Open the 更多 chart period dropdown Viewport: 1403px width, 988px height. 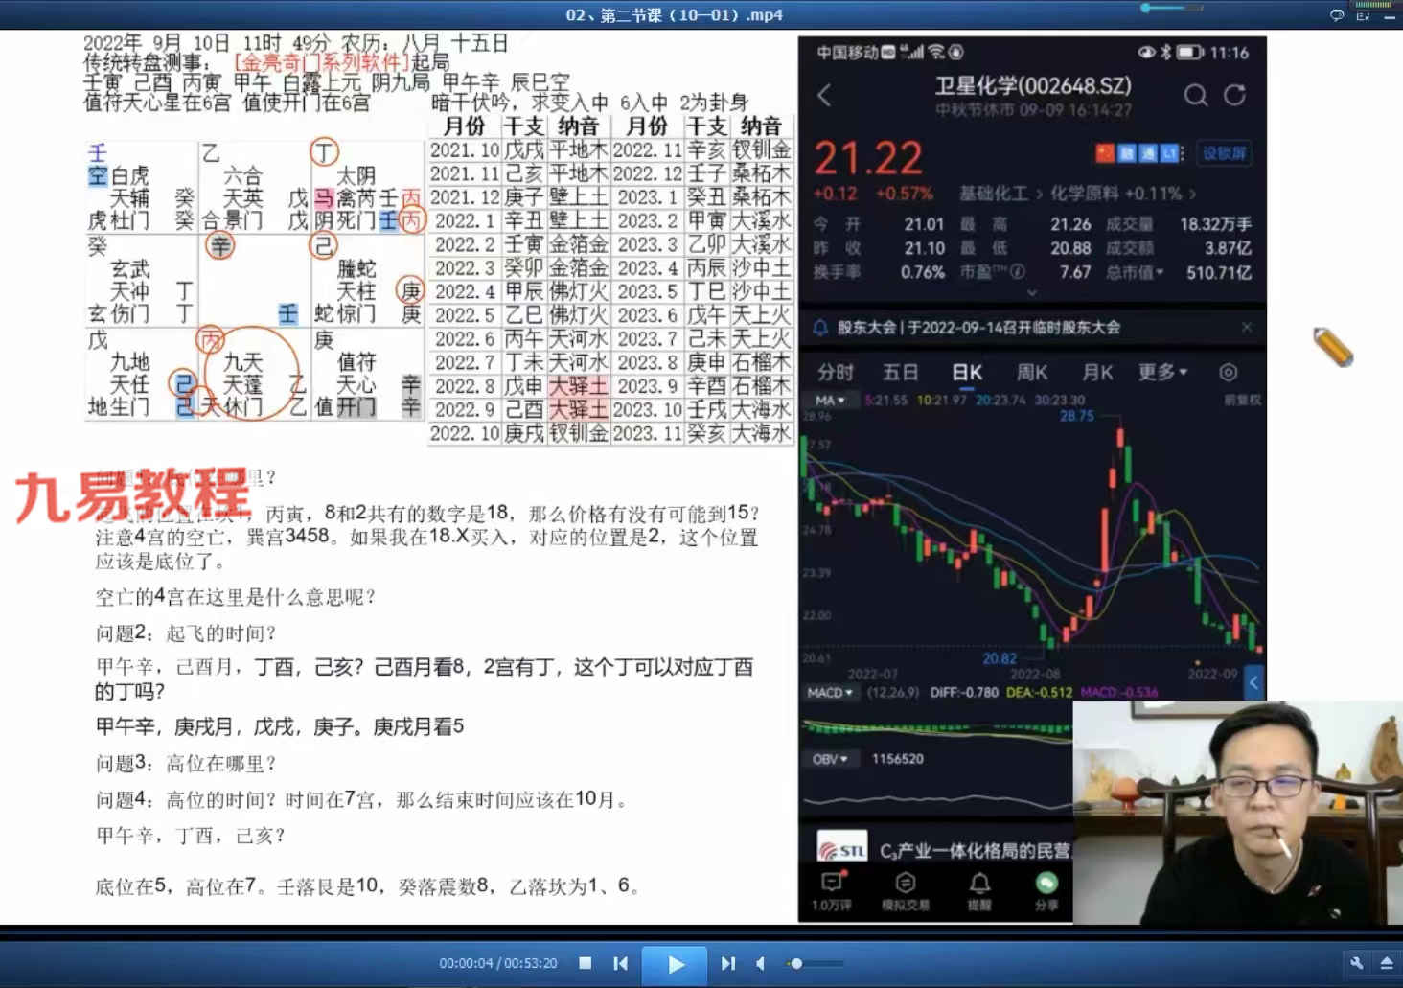tap(1162, 372)
